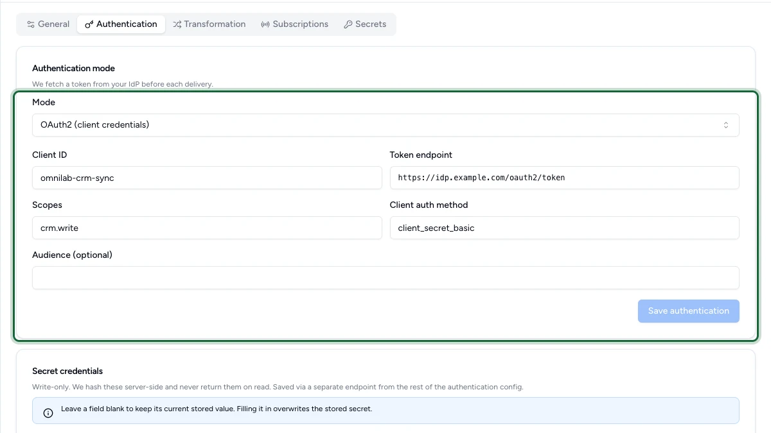This screenshot has height=433, width=771.
Task: Open the Mode dropdown
Action: coord(385,125)
